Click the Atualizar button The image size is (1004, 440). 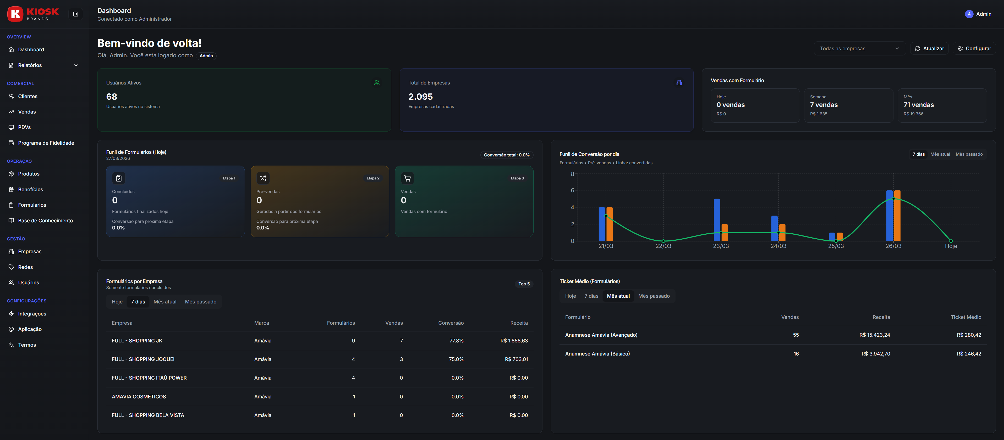tap(929, 49)
